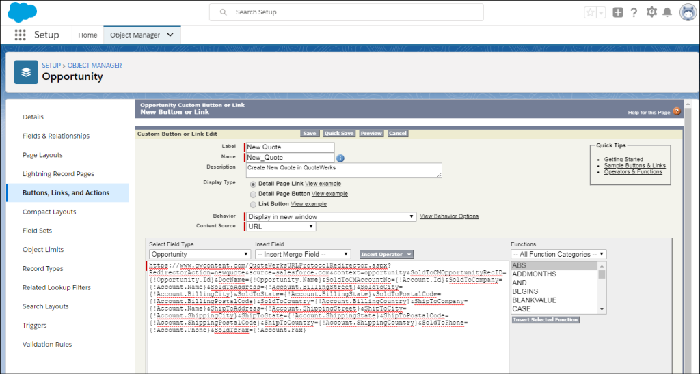Screen dimensions: 700x374
Task: Open the App Launcher grid icon
Action: click(x=20, y=35)
